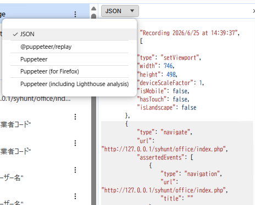This screenshot has width=255, height=205.
Task: Click the "isMobile": false line
Action: (163, 91)
